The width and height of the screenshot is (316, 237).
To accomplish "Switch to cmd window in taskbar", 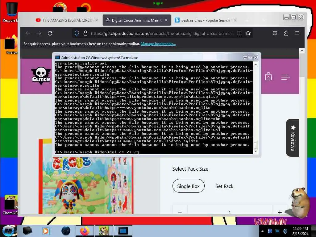I will coord(123,231).
